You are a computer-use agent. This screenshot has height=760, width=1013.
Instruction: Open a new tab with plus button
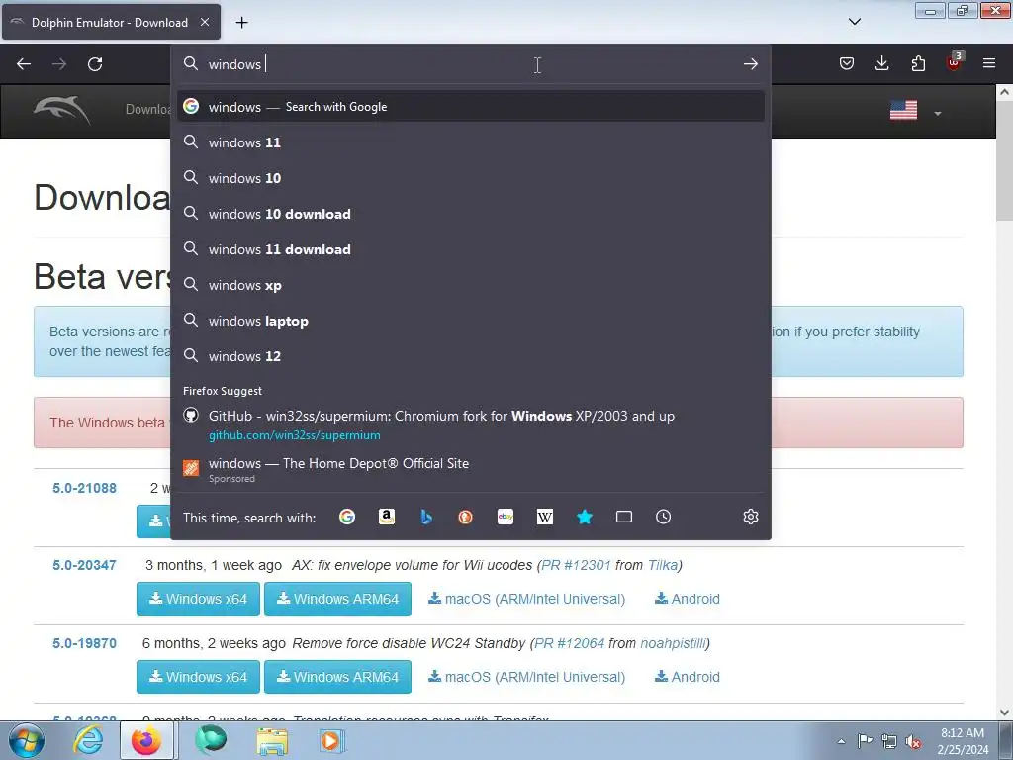click(x=241, y=23)
